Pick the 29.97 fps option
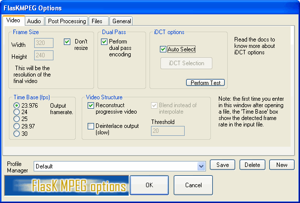This screenshot has width=300, height=203. (x=17, y=126)
